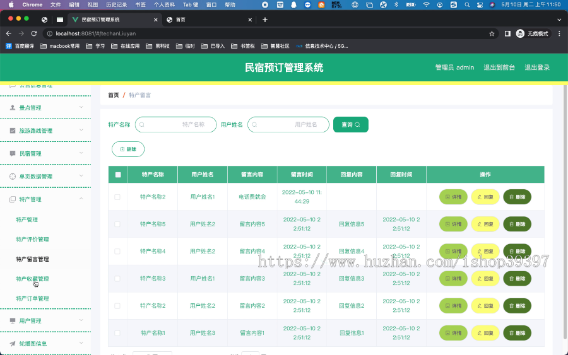Toggle the select-all checkbox in table header
The image size is (568, 355).
click(118, 175)
